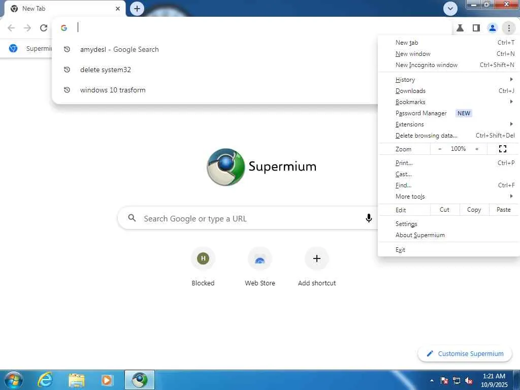This screenshot has height=390, width=520.
Task: Open a New Incognito window
Action: point(449,65)
